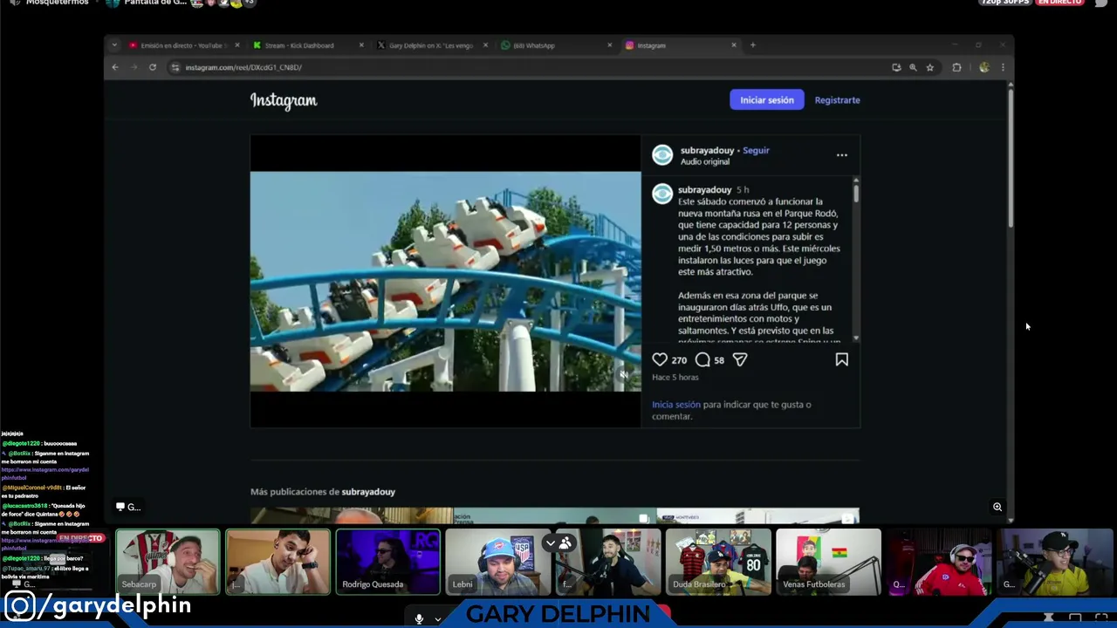Reload the page in the browser
1117x628 pixels.
(152, 67)
